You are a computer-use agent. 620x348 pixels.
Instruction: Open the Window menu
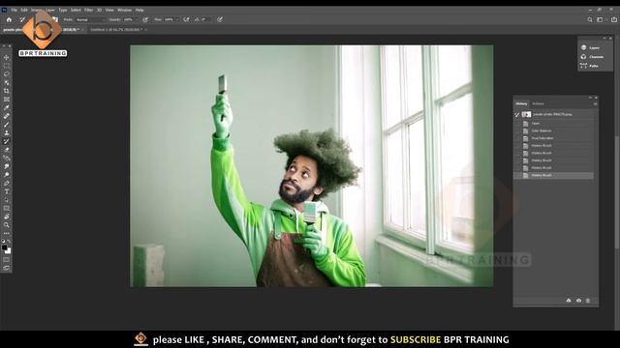tap(124, 10)
